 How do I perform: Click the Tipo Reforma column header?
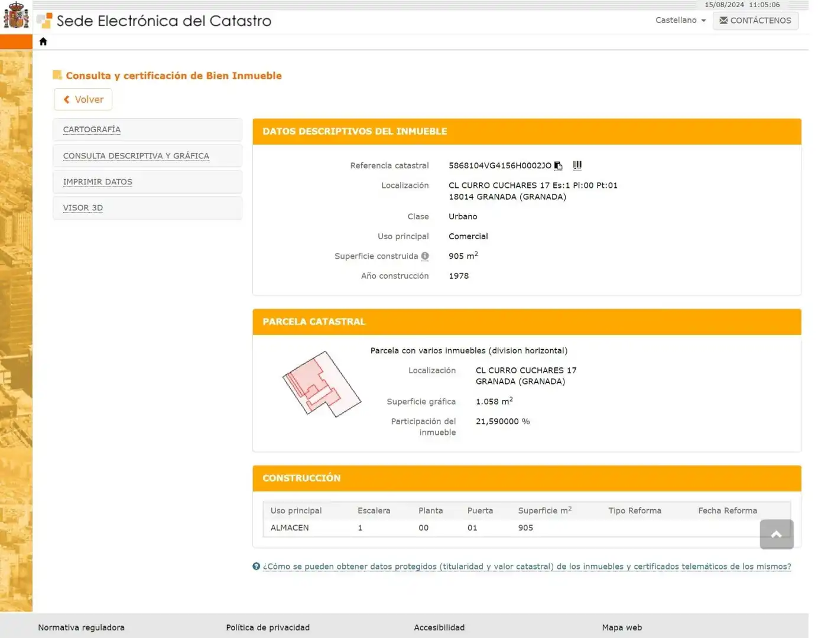pyautogui.click(x=635, y=510)
